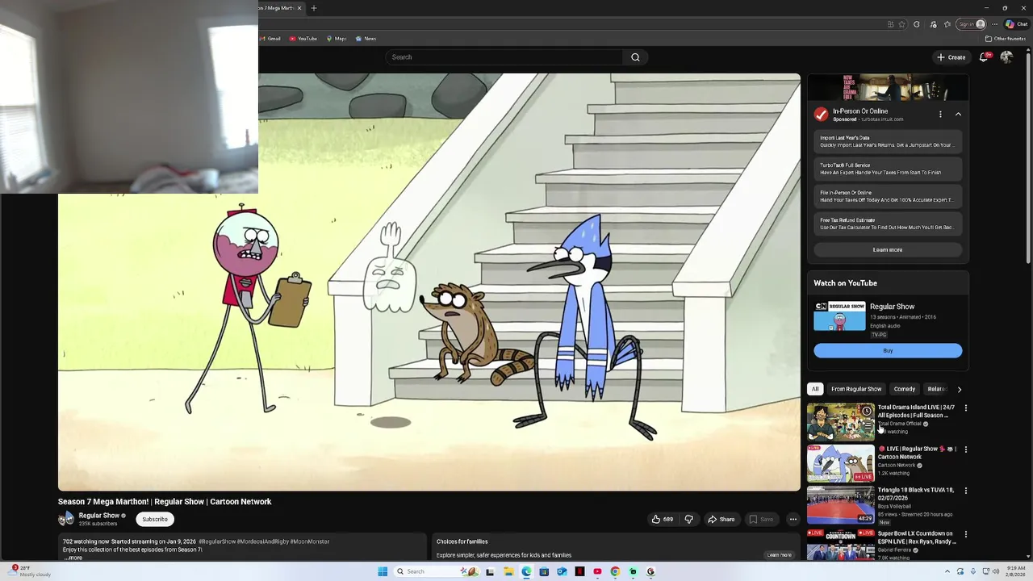This screenshot has height=581, width=1033.
Task: Open the Regular Show channel avatar
Action: click(66, 519)
